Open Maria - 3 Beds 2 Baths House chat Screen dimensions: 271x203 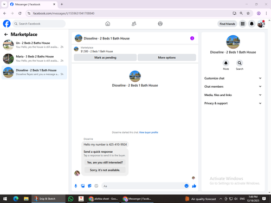tap(34, 58)
